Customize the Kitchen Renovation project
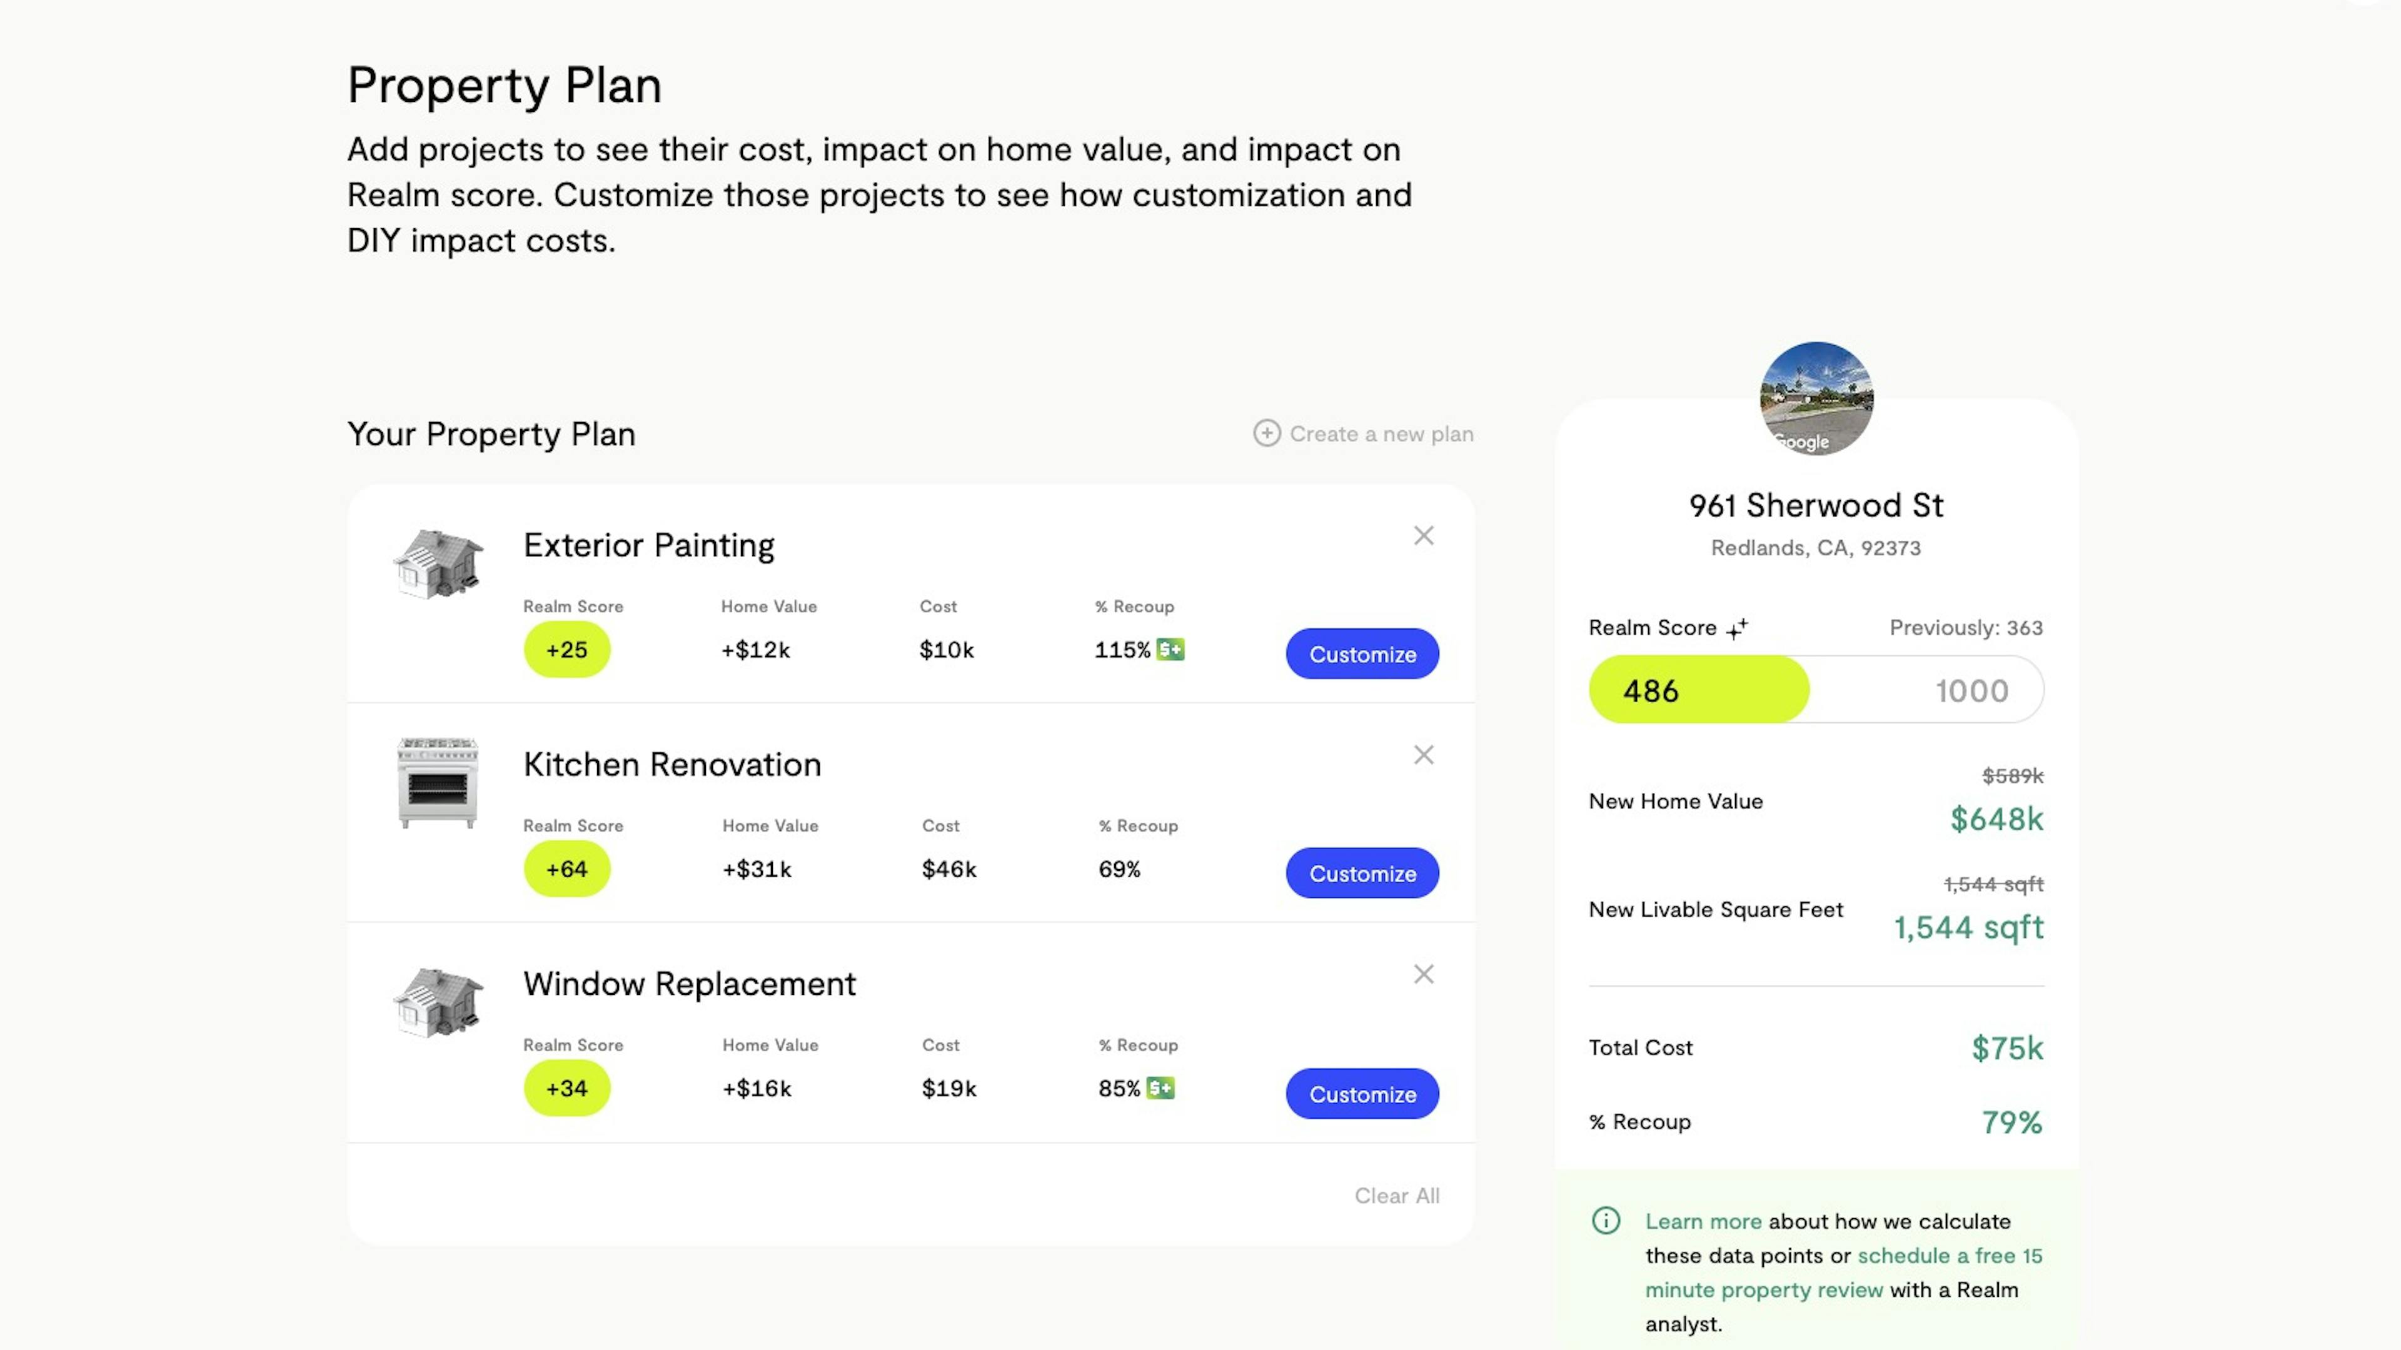Viewport: 2401px width, 1350px height. point(1362,873)
